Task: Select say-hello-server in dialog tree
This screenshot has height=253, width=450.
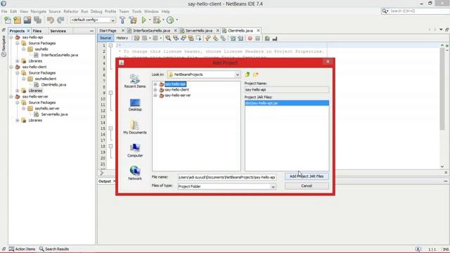Action: coord(178,96)
